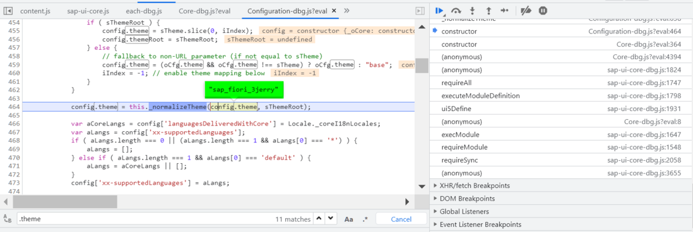Toggle the file navigator sidebar icon

coord(8,11)
